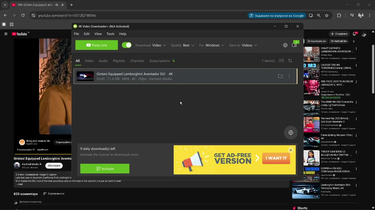The width and height of the screenshot is (375, 210).
Task: Click the green Activate button
Action: 105,169
